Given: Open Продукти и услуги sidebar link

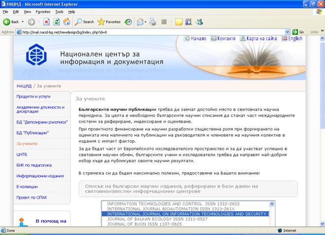Looking at the screenshot, I should coord(33,97).
